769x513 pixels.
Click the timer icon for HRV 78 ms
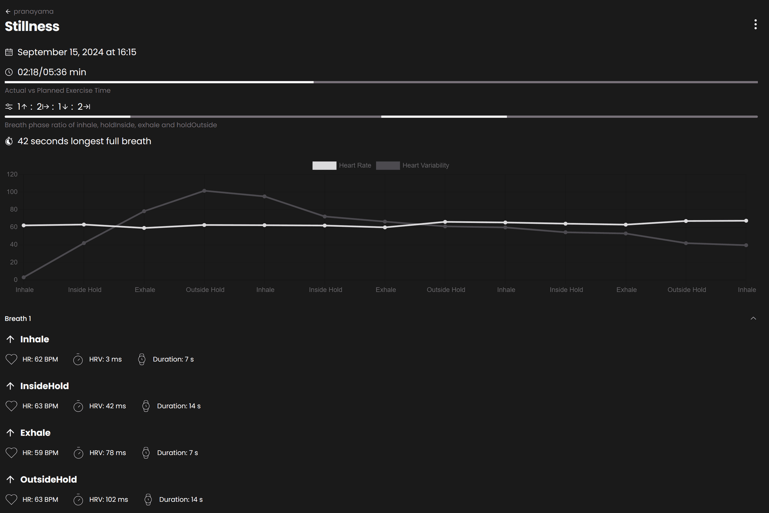point(79,453)
